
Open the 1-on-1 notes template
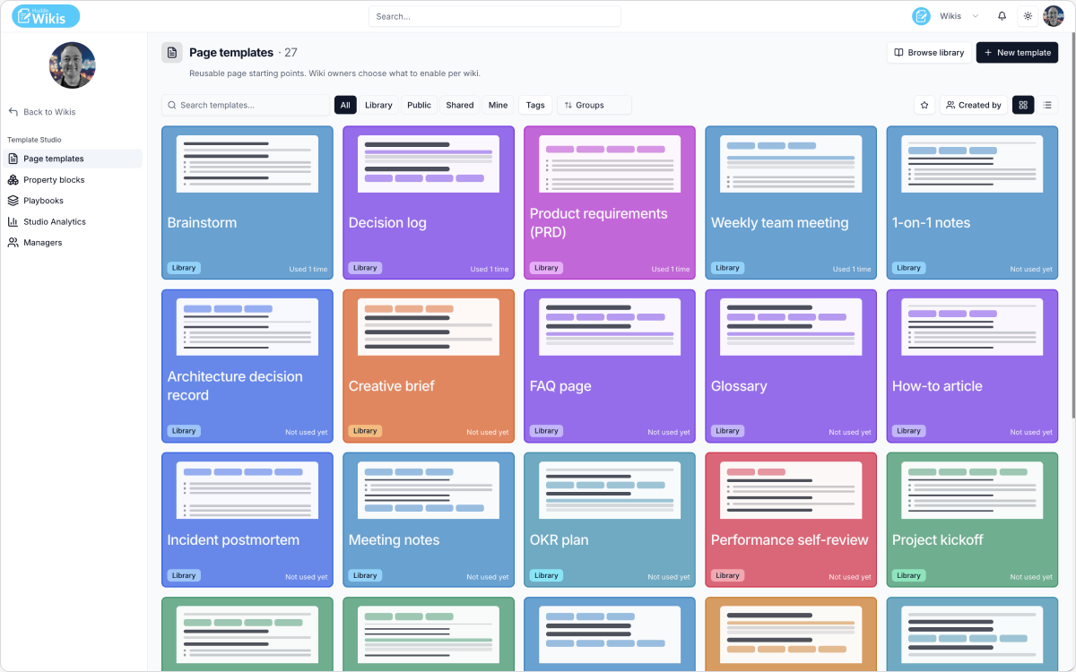[972, 203]
